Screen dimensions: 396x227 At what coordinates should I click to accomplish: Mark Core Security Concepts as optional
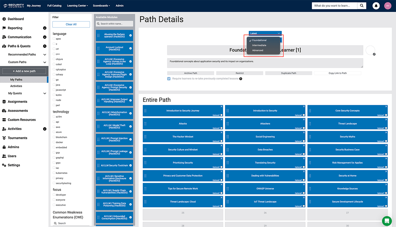pyautogui.click(x=386, y=115)
